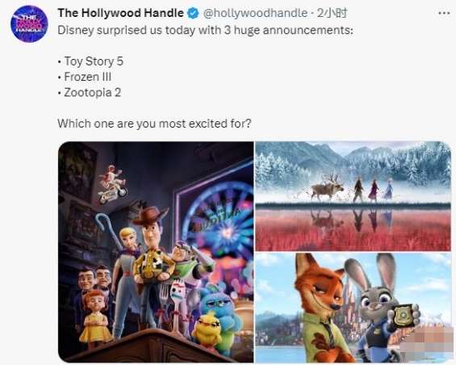Click the 'Zootopia 2' bullet line
The width and height of the screenshot is (456, 365).
tap(90, 93)
